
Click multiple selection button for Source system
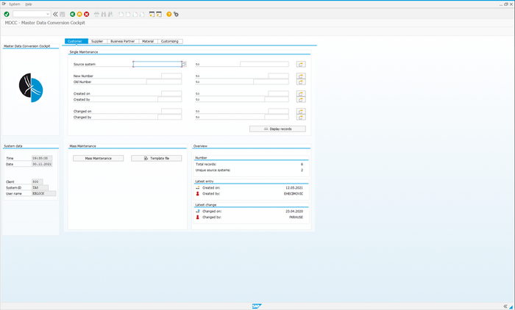(x=301, y=65)
